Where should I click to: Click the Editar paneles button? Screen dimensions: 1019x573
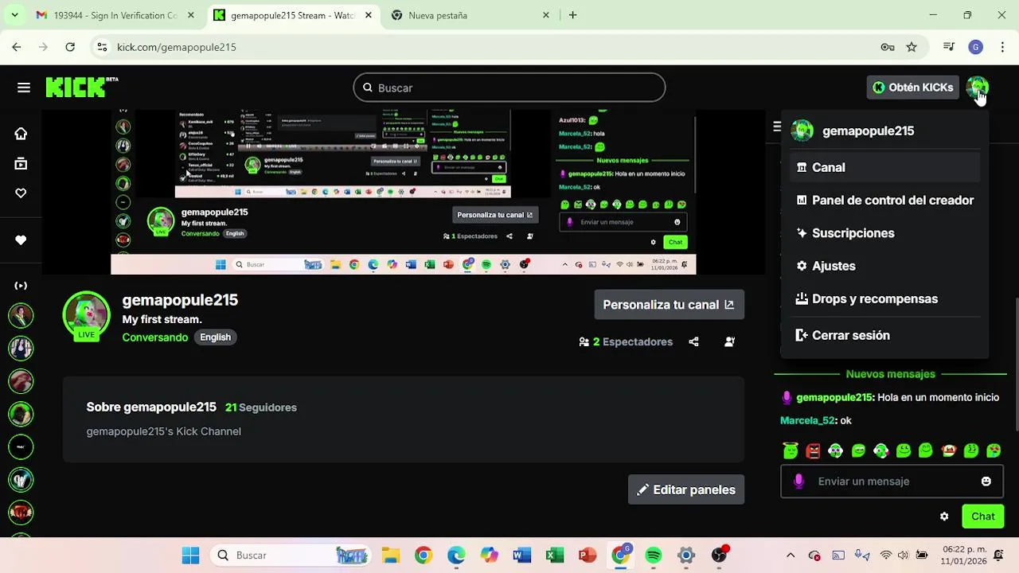[685, 489]
